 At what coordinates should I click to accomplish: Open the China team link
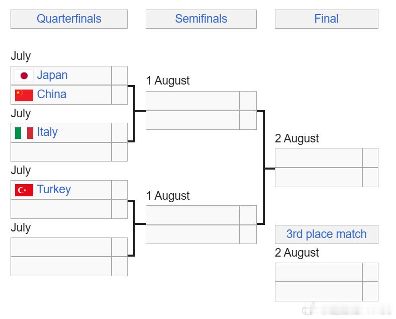[x=52, y=94]
